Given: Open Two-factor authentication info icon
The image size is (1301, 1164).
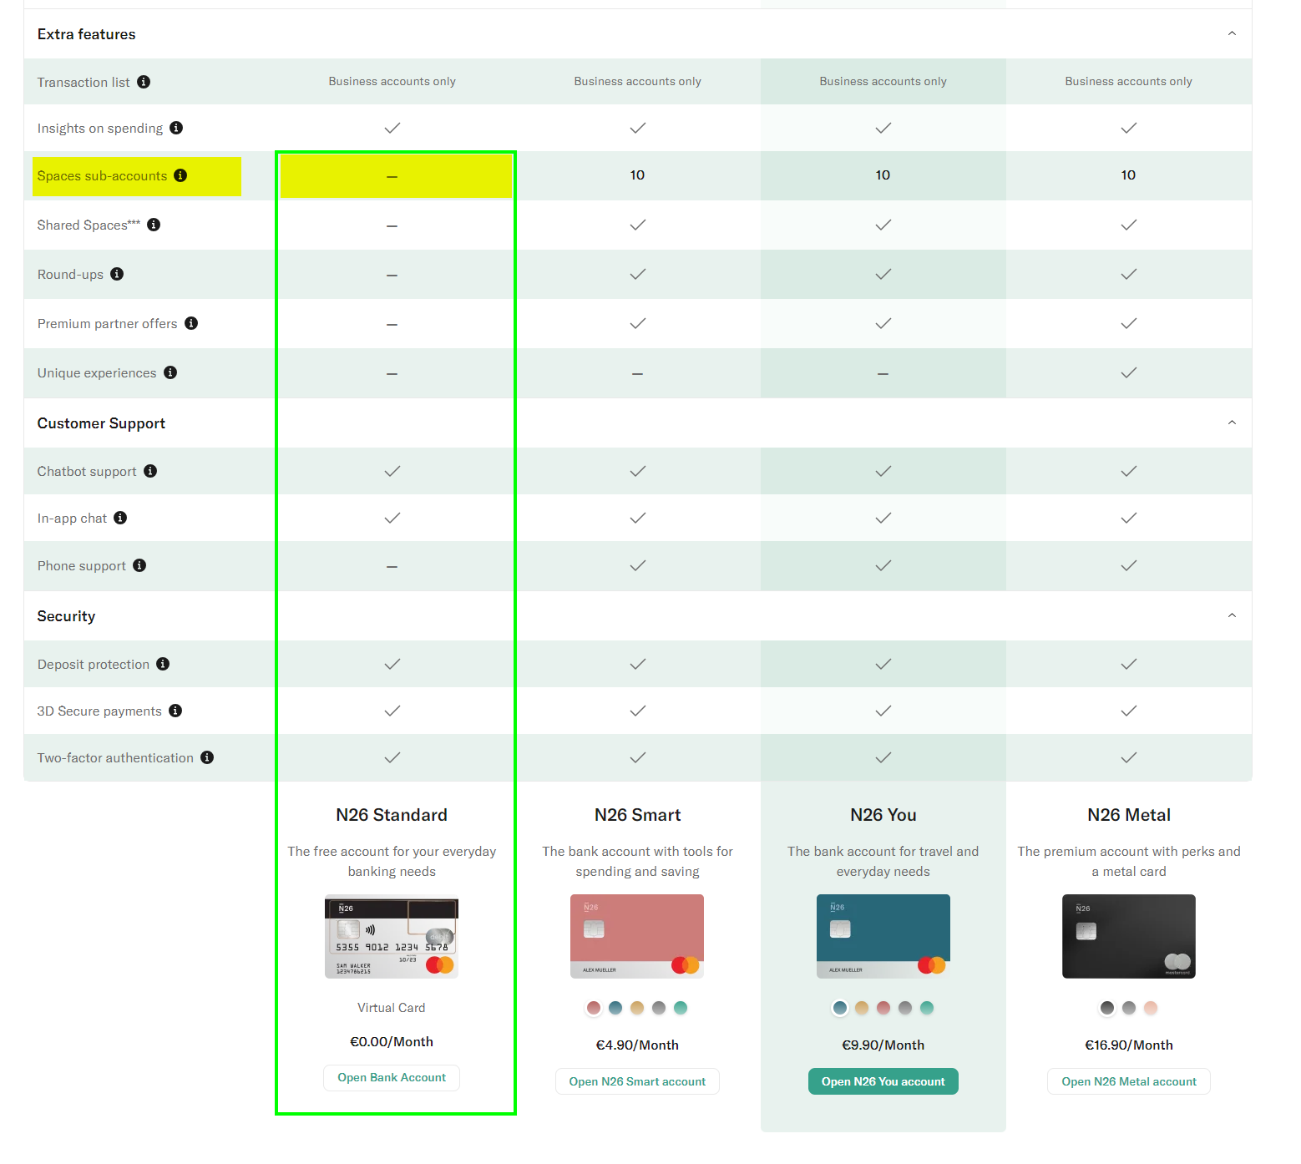Looking at the screenshot, I should (207, 757).
